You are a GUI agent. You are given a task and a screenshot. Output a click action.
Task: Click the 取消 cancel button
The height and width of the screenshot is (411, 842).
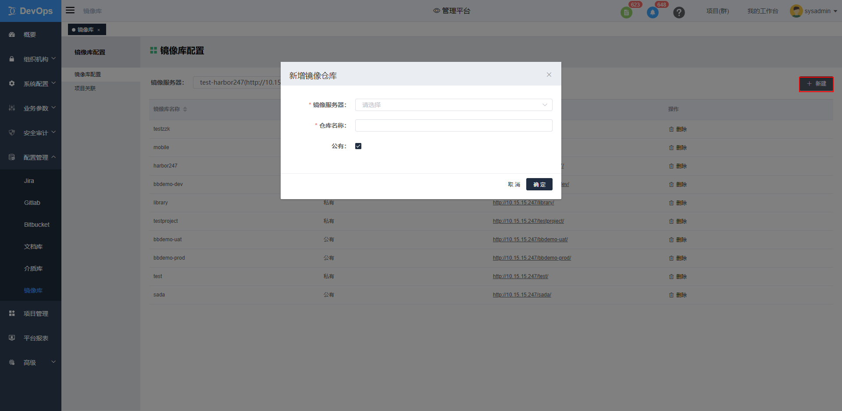(x=514, y=184)
